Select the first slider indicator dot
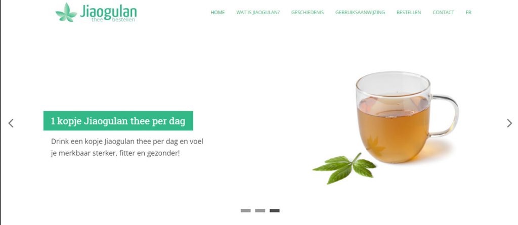This screenshot has width=518, height=225. tap(245, 210)
